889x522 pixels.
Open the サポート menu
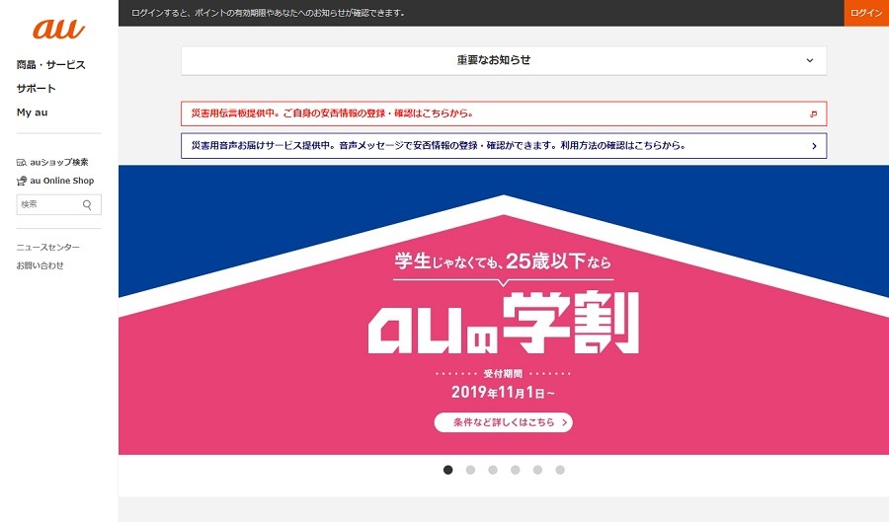[x=37, y=89]
